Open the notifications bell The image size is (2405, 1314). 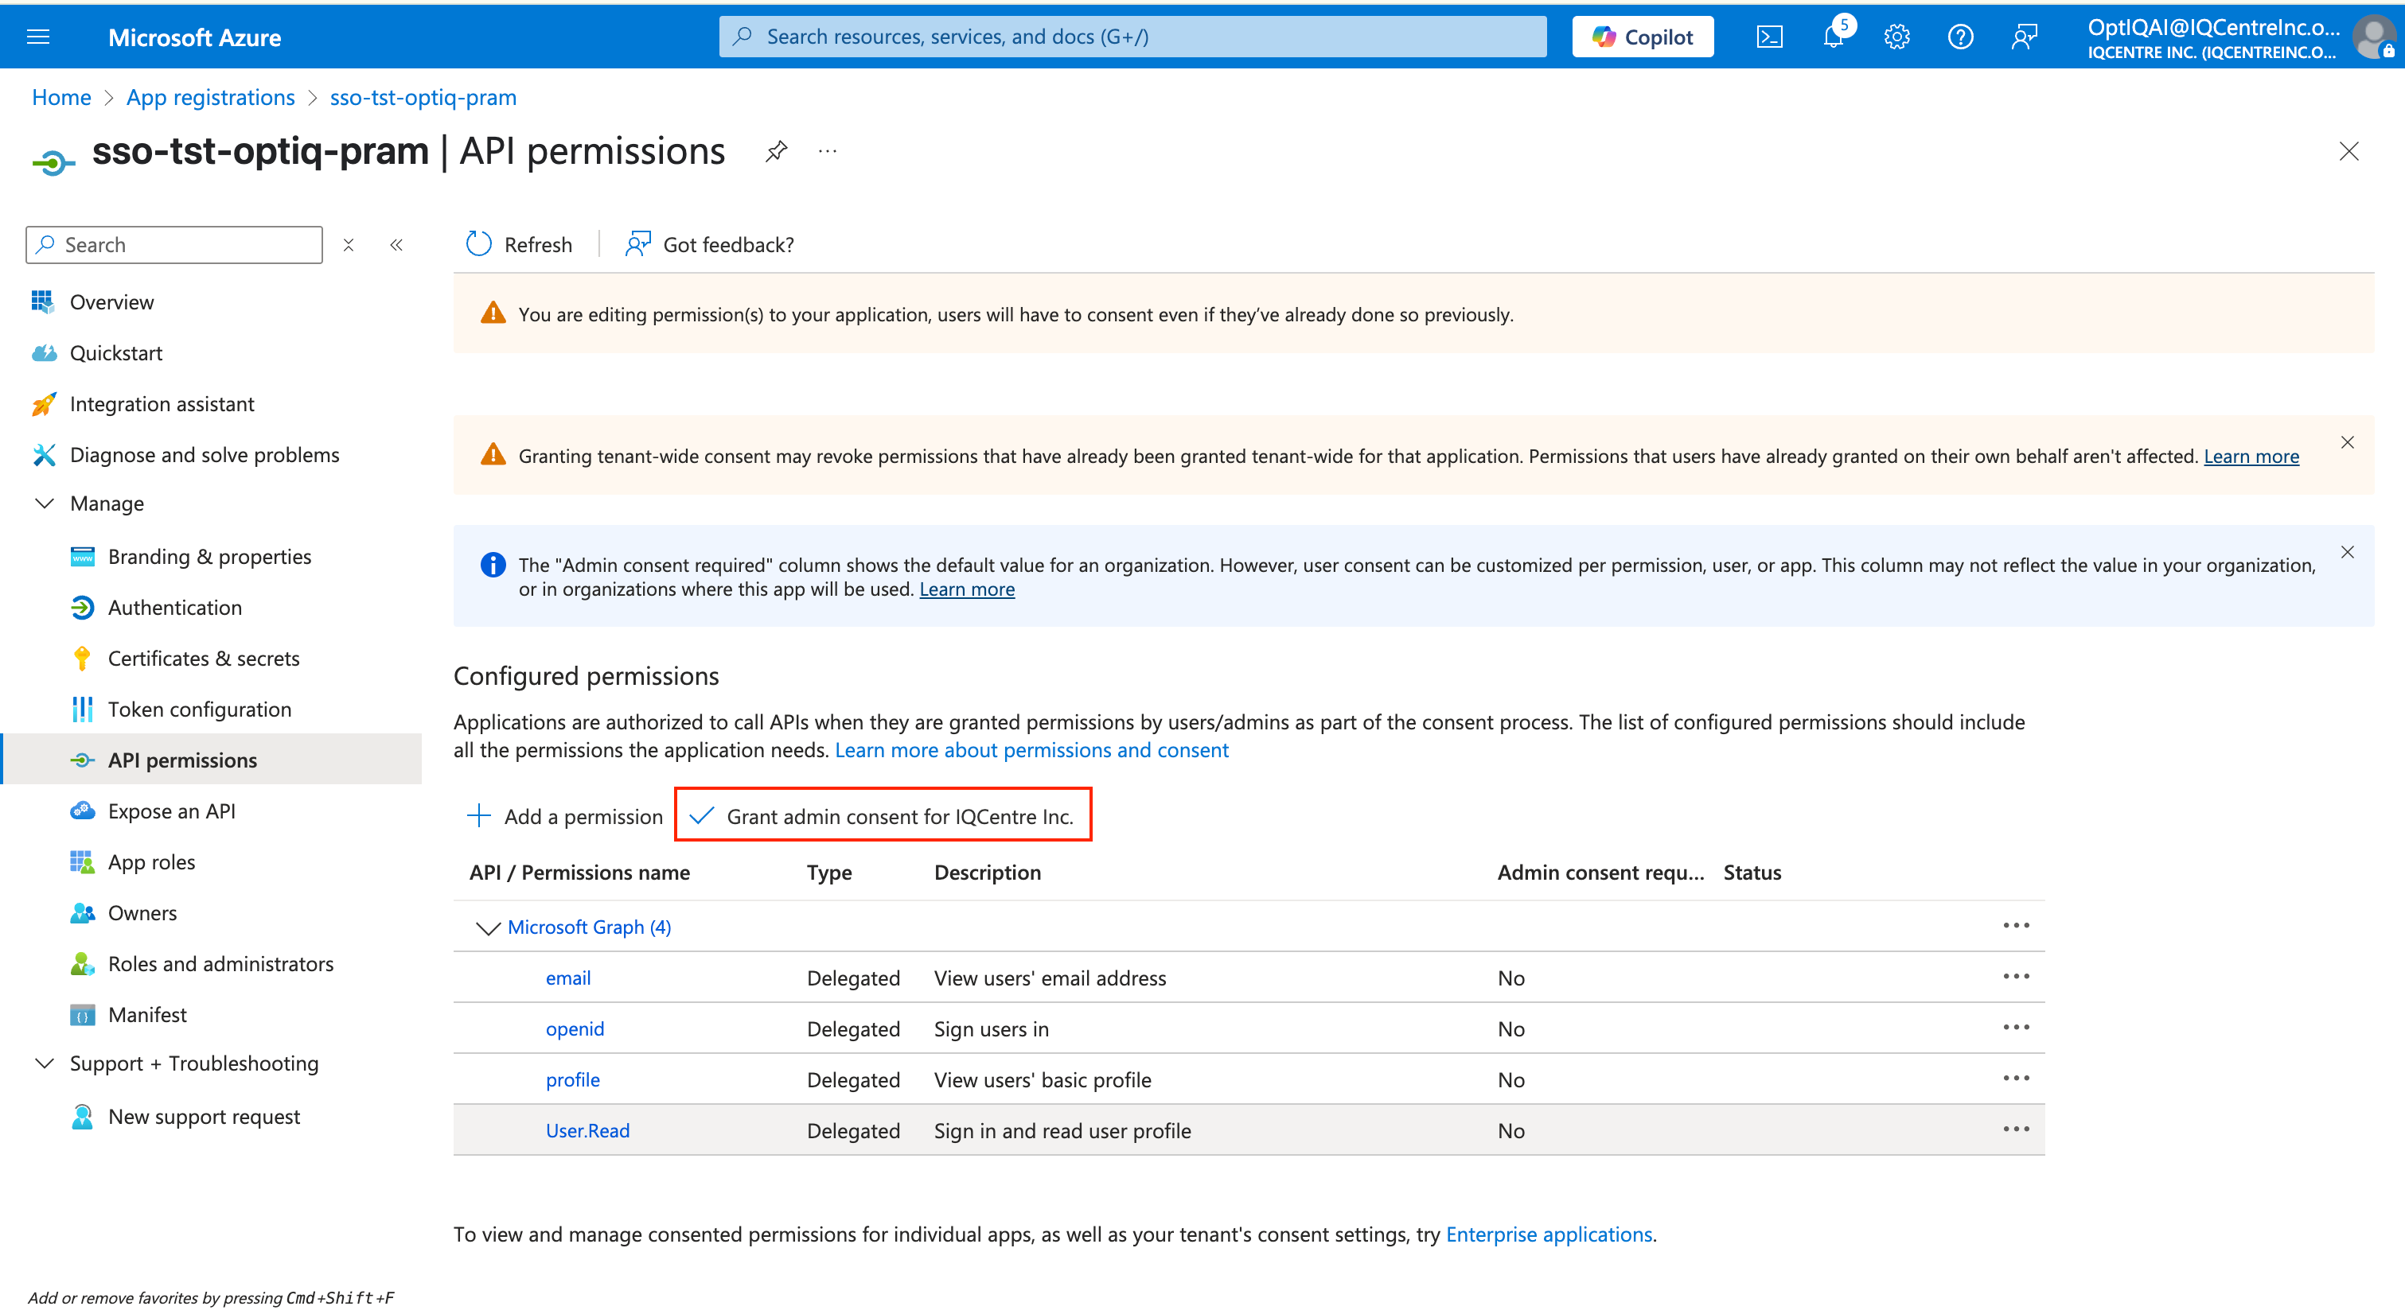coord(1834,37)
